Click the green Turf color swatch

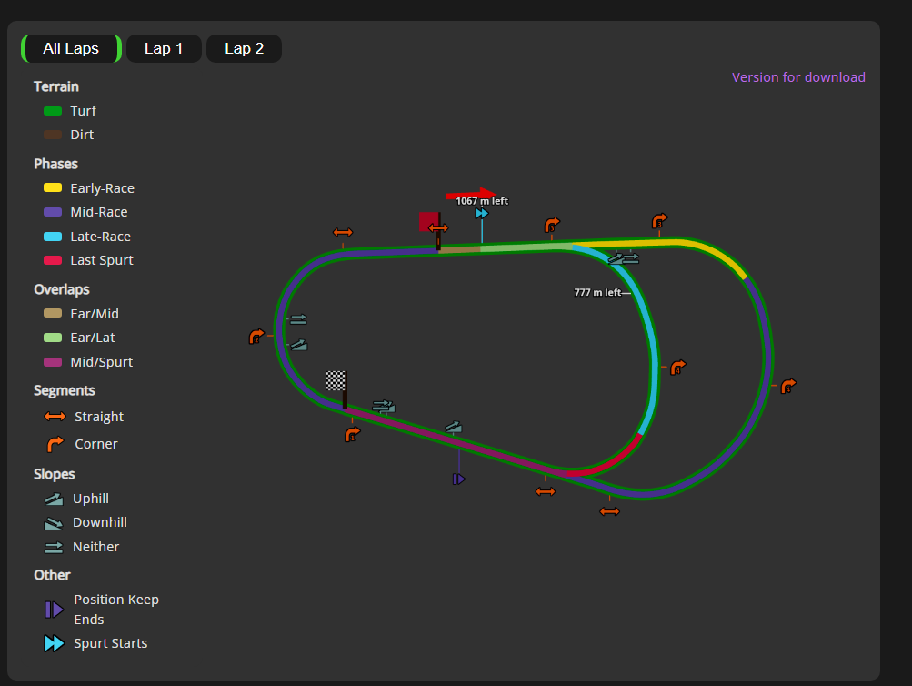53,111
